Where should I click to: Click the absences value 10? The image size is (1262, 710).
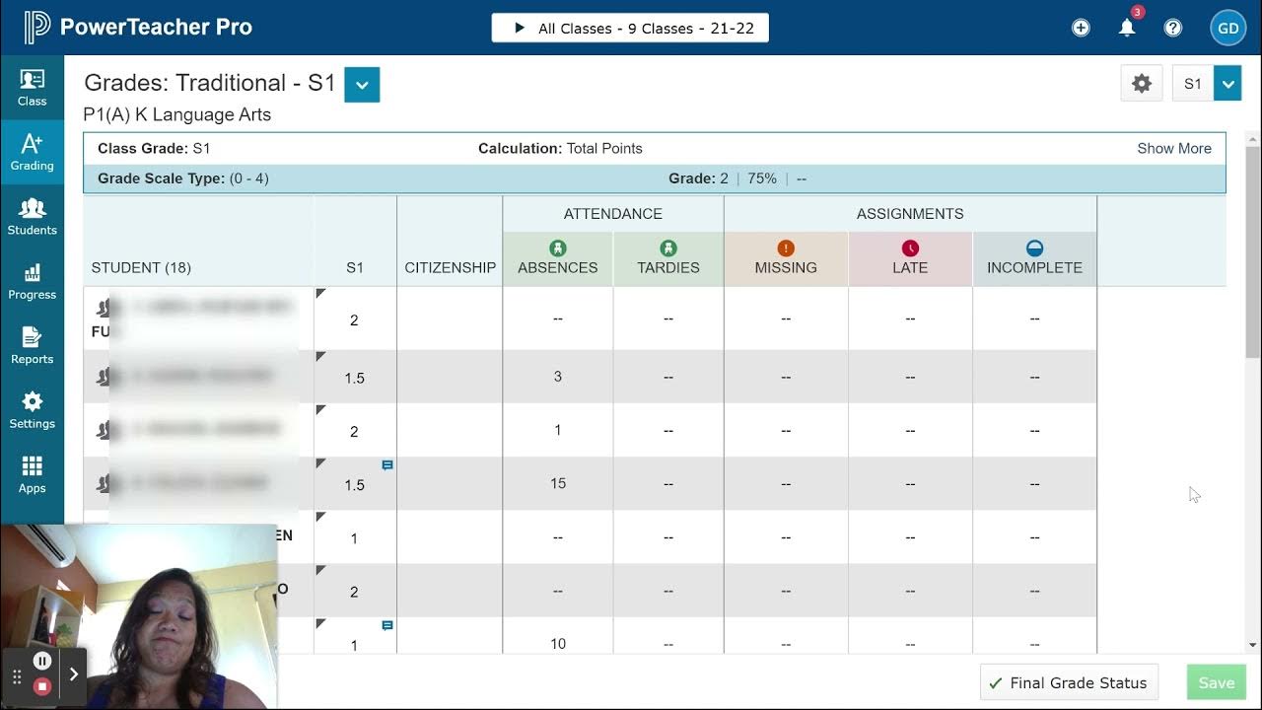tap(558, 643)
